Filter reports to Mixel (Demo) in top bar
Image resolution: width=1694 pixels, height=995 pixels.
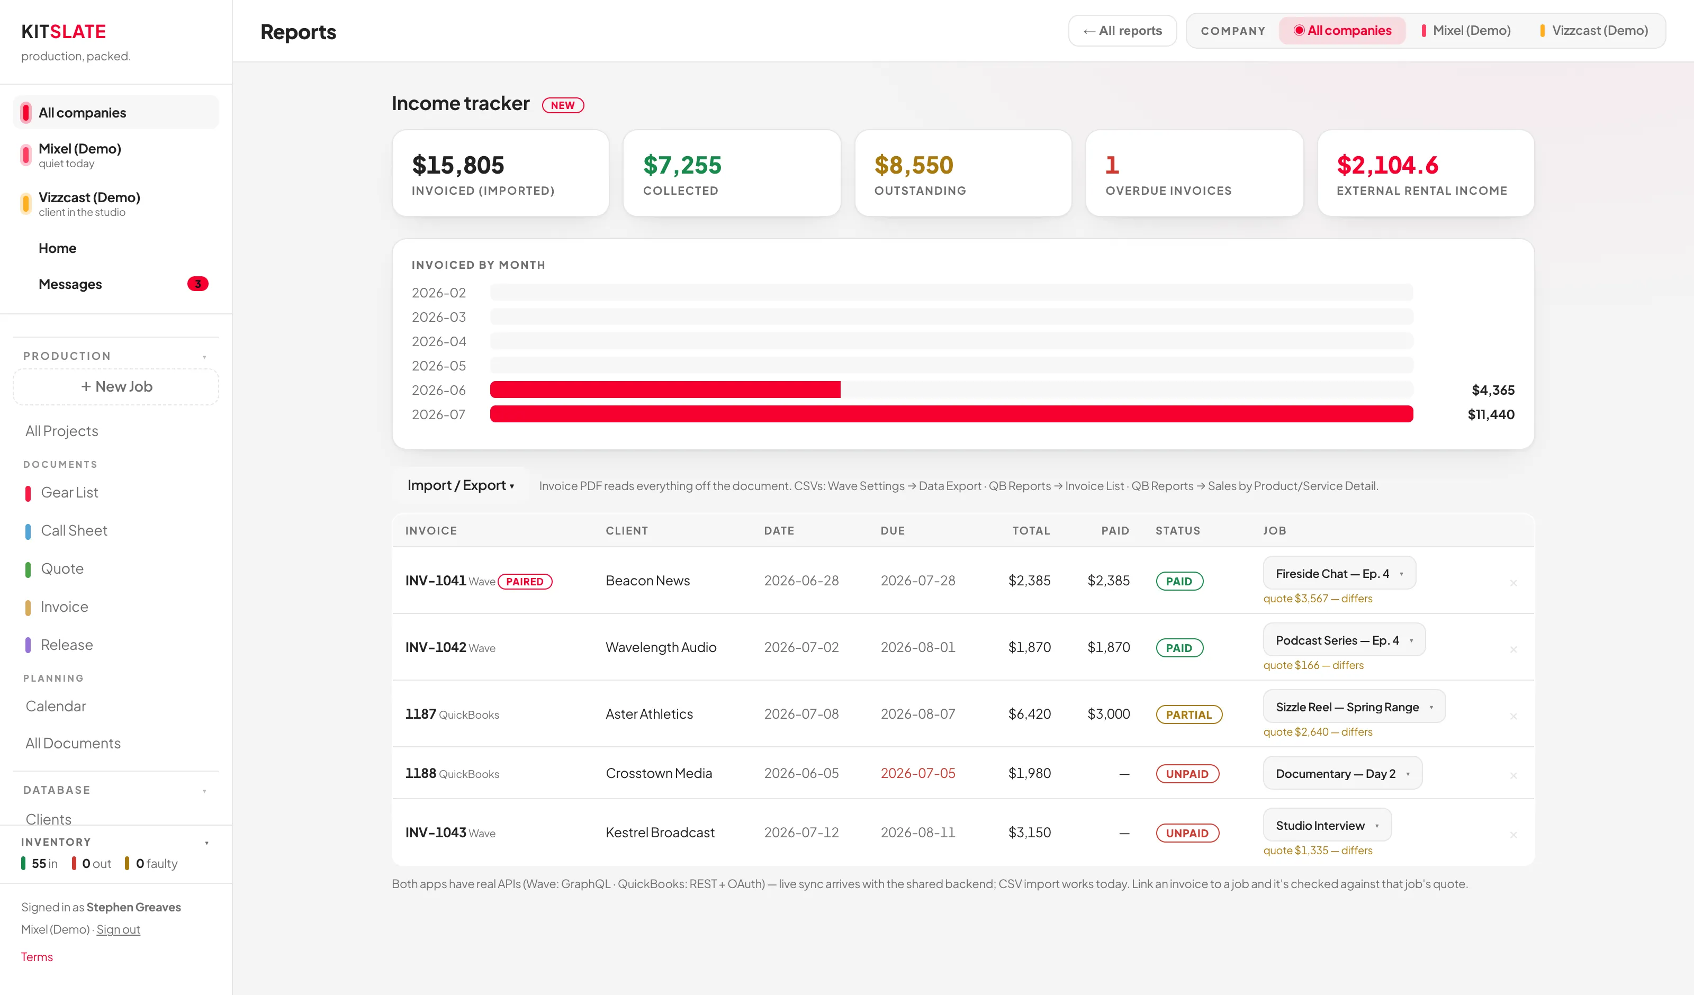(1466, 30)
